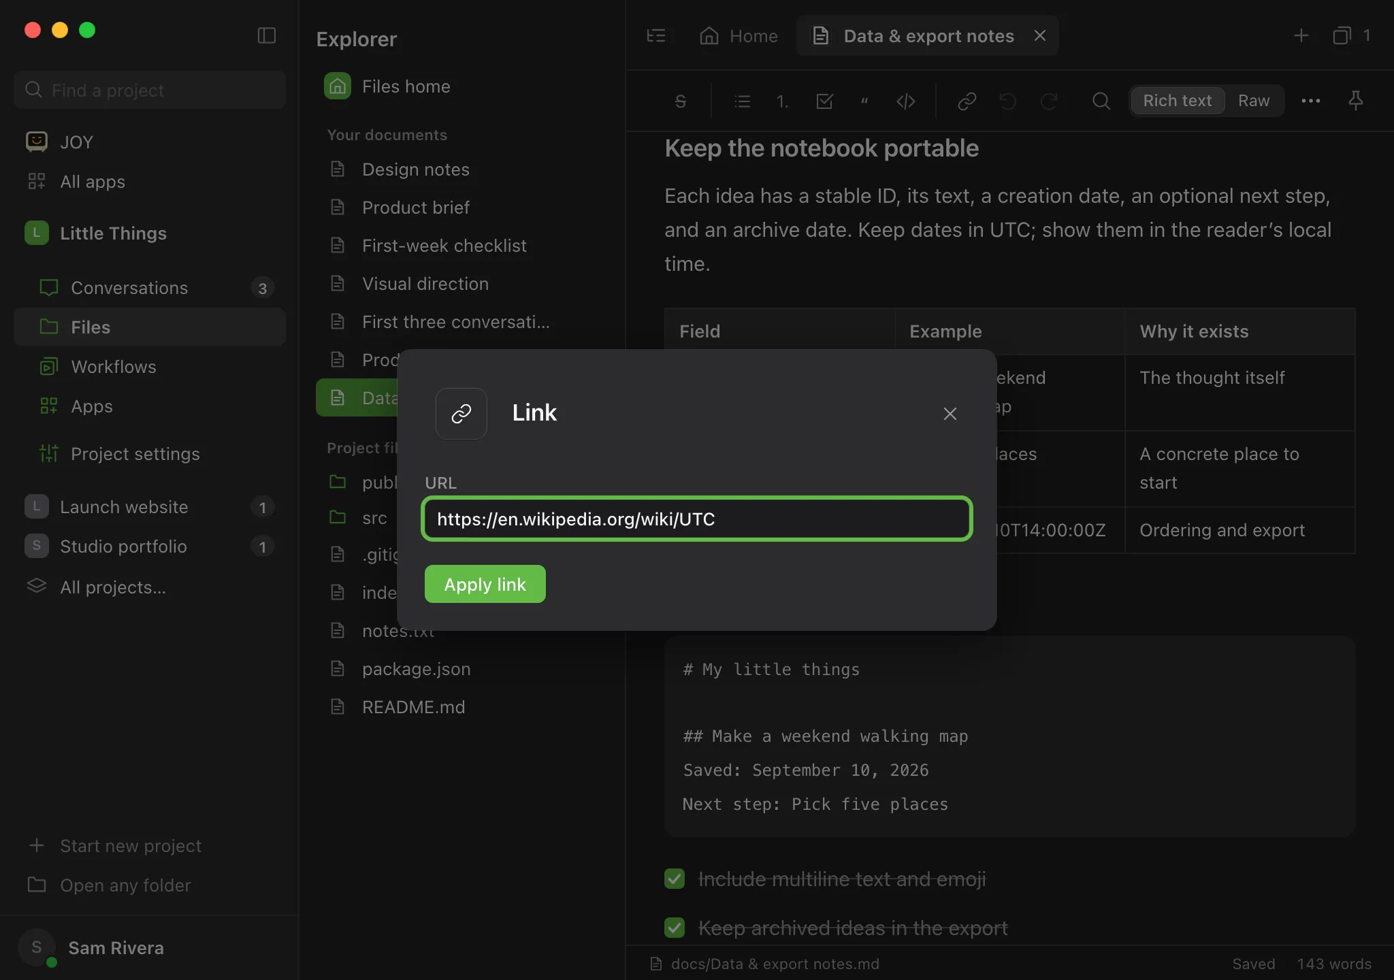Switch editor to Raw mode
Viewport: 1394px width, 980px height.
click(x=1254, y=101)
